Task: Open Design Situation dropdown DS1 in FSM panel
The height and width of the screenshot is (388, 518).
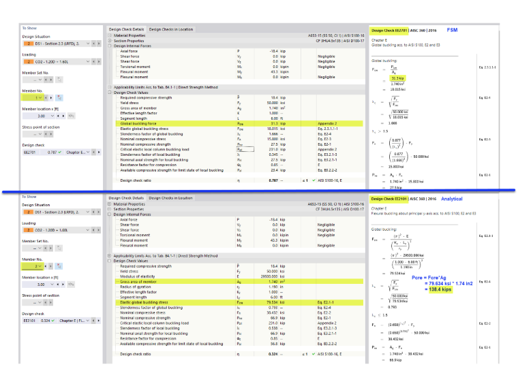Action: [88, 44]
